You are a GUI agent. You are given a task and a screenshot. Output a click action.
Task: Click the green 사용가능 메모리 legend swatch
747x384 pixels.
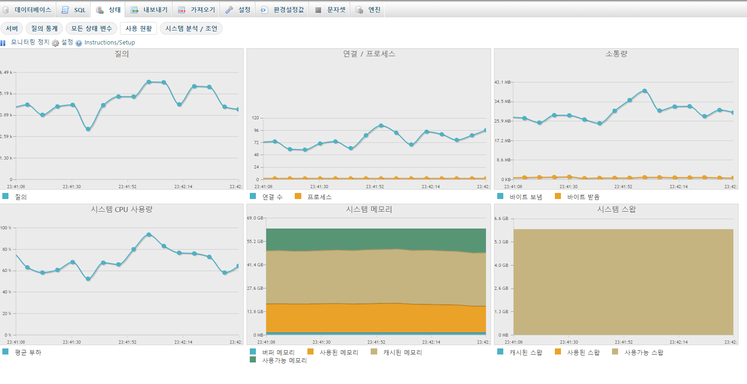(253, 360)
